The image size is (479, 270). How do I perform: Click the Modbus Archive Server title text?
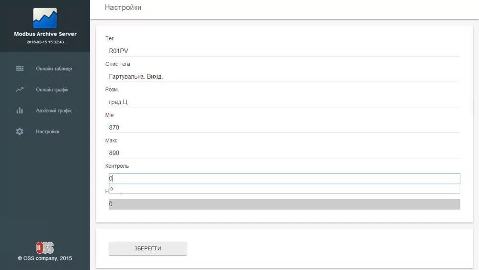(45, 34)
